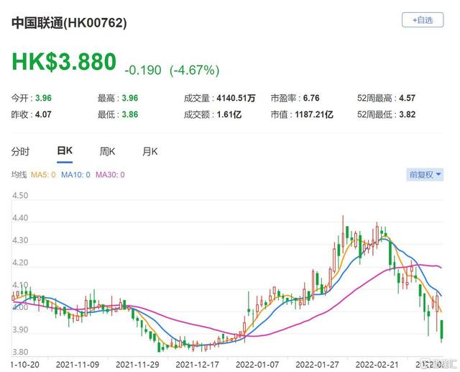
Task: Click 成交量 value 4140.51万
Action: (x=236, y=98)
